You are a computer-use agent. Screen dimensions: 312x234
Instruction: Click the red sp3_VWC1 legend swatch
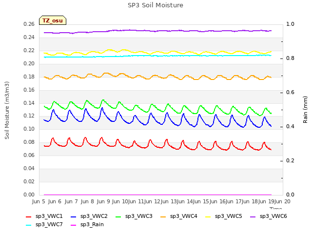(x=29, y=216)
